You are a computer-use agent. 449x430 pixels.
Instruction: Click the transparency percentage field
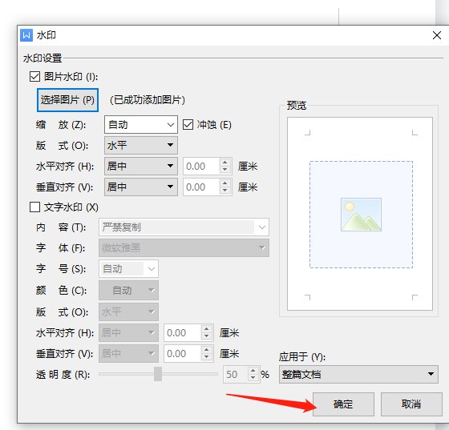236,374
